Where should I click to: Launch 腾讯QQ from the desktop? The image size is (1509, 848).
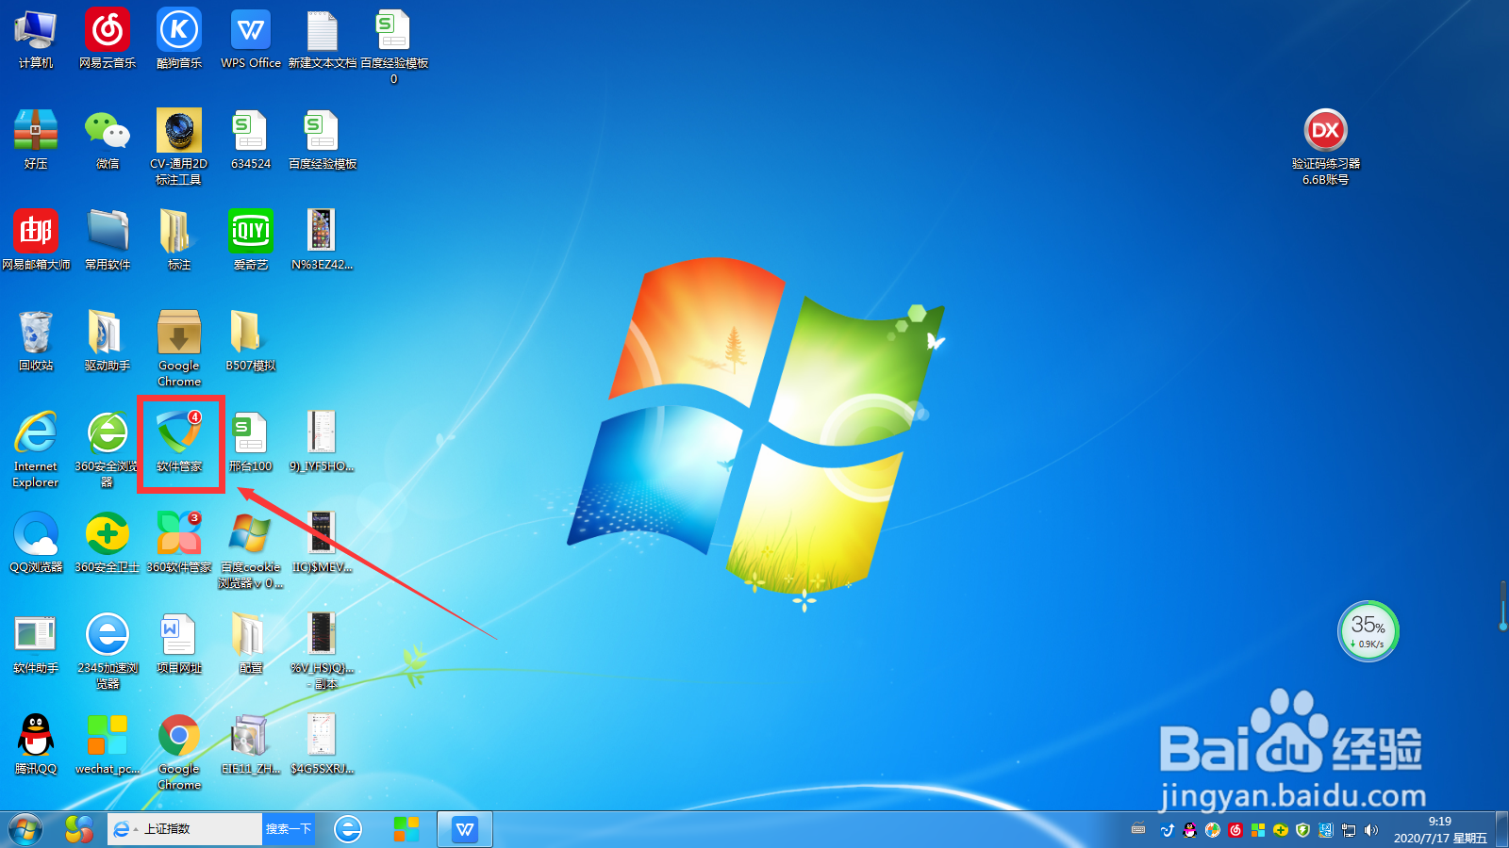pyautogui.click(x=36, y=745)
